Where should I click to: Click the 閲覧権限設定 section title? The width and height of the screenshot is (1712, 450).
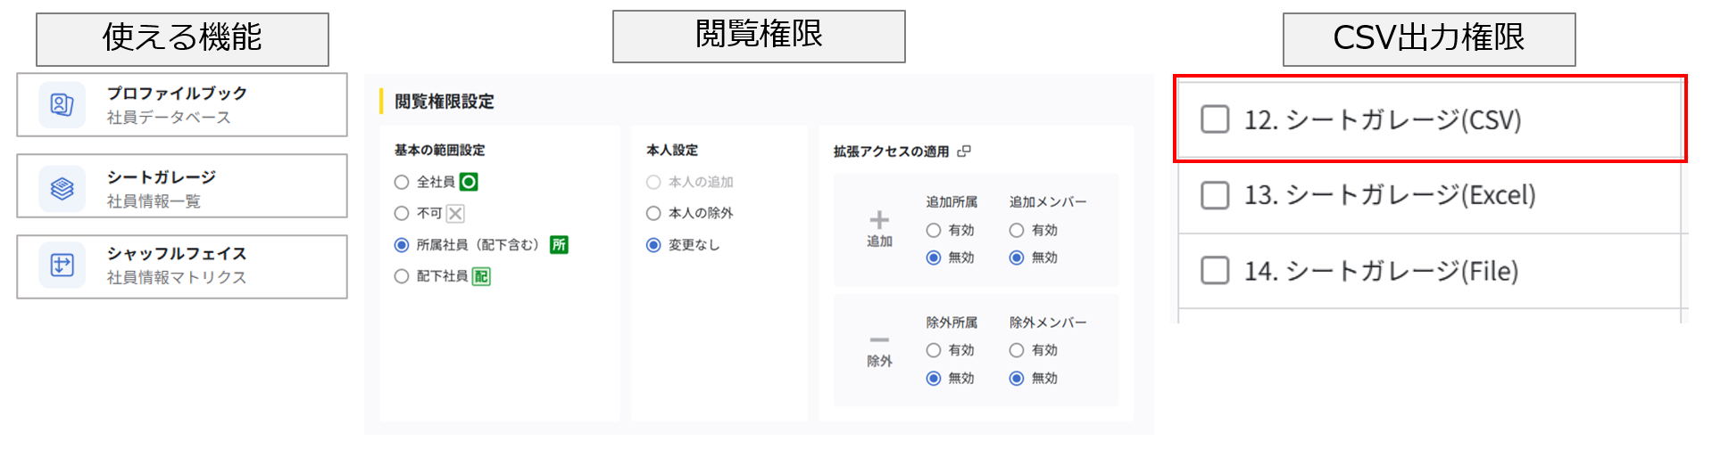tap(445, 102)
